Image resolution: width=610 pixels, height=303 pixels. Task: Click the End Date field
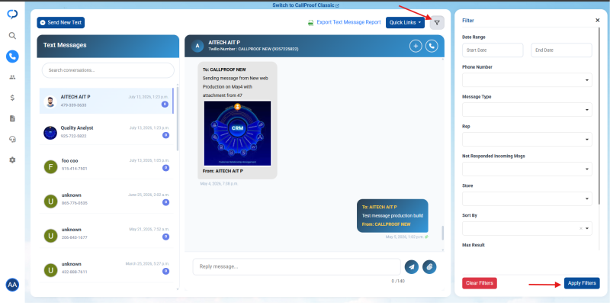click(561, 50)
